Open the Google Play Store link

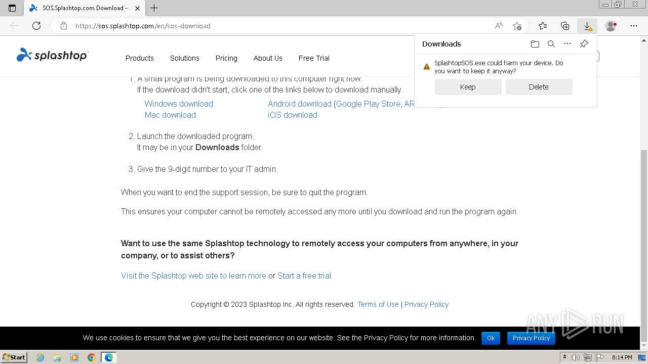click(368, 104)
